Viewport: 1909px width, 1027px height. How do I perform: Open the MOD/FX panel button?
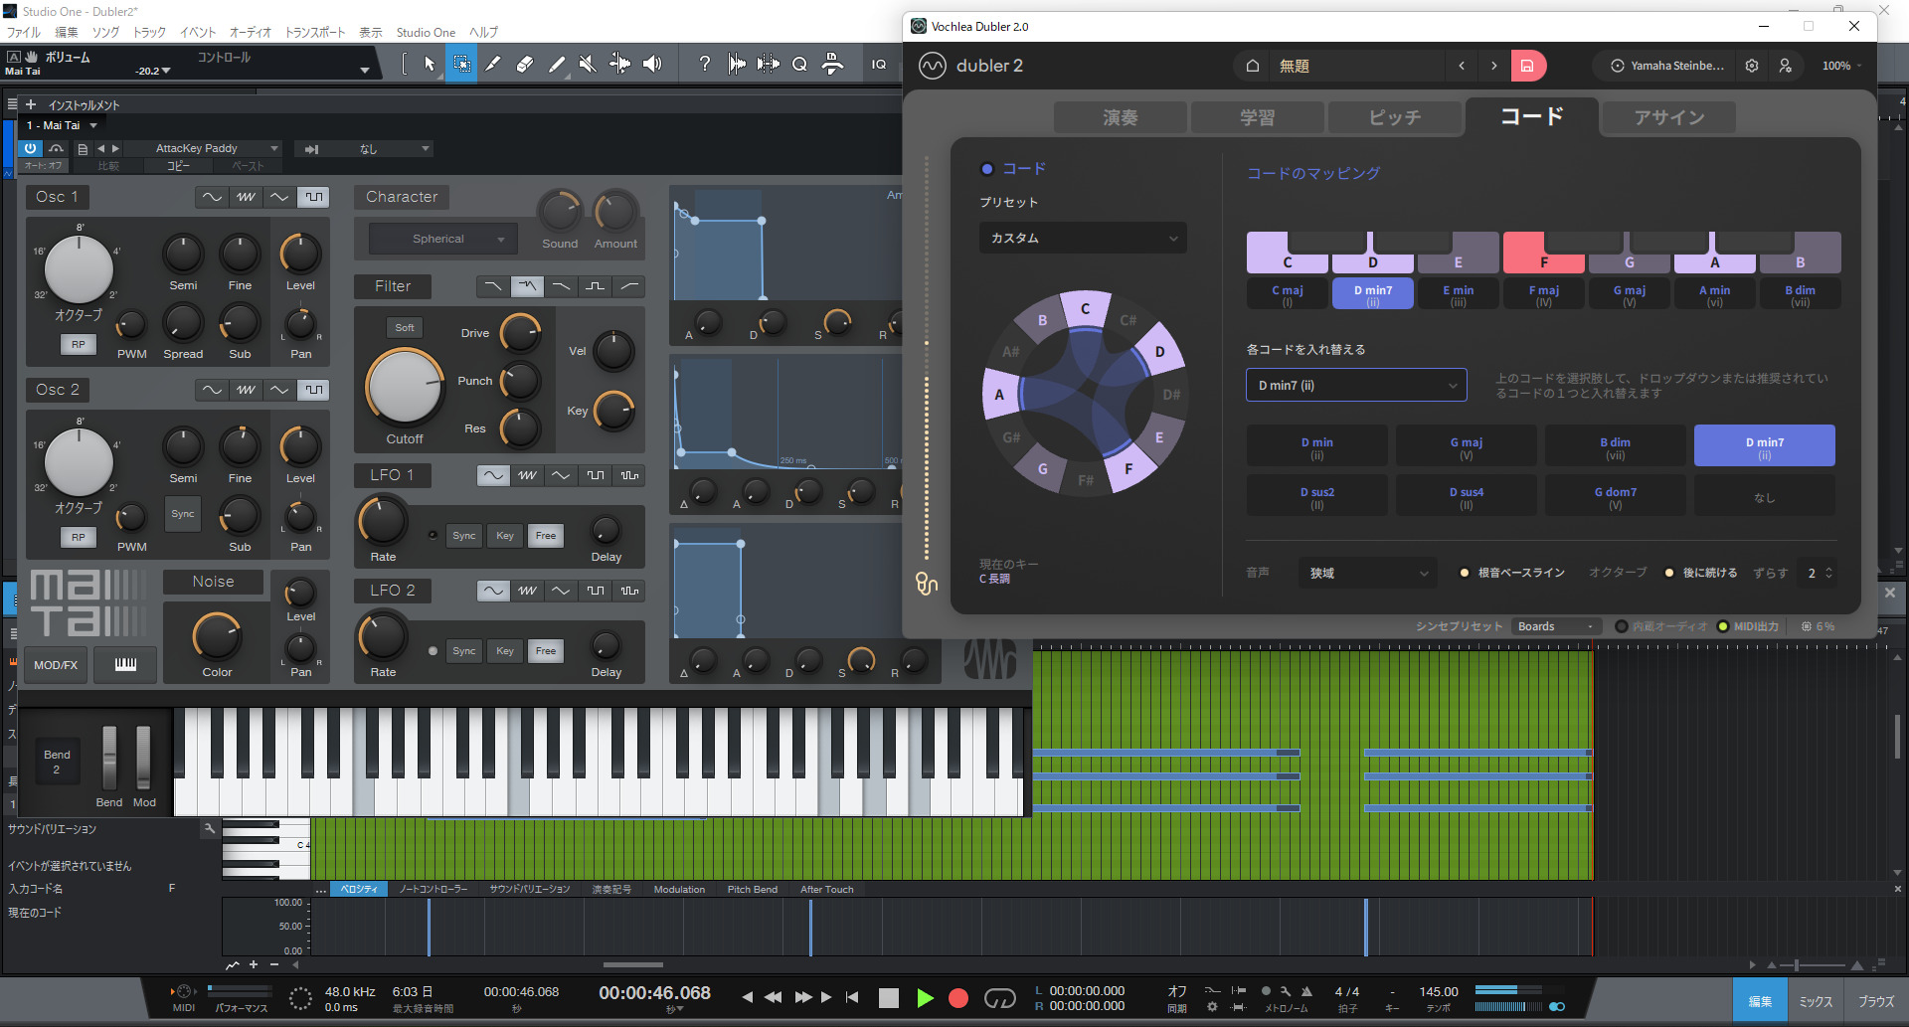tap(56, 664)
